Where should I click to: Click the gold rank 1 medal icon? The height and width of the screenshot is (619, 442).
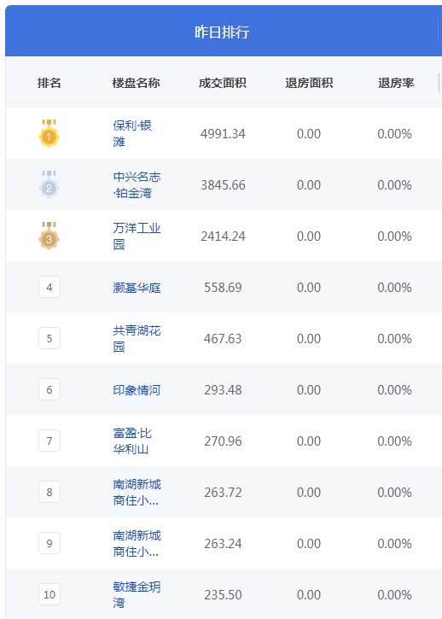49,133
